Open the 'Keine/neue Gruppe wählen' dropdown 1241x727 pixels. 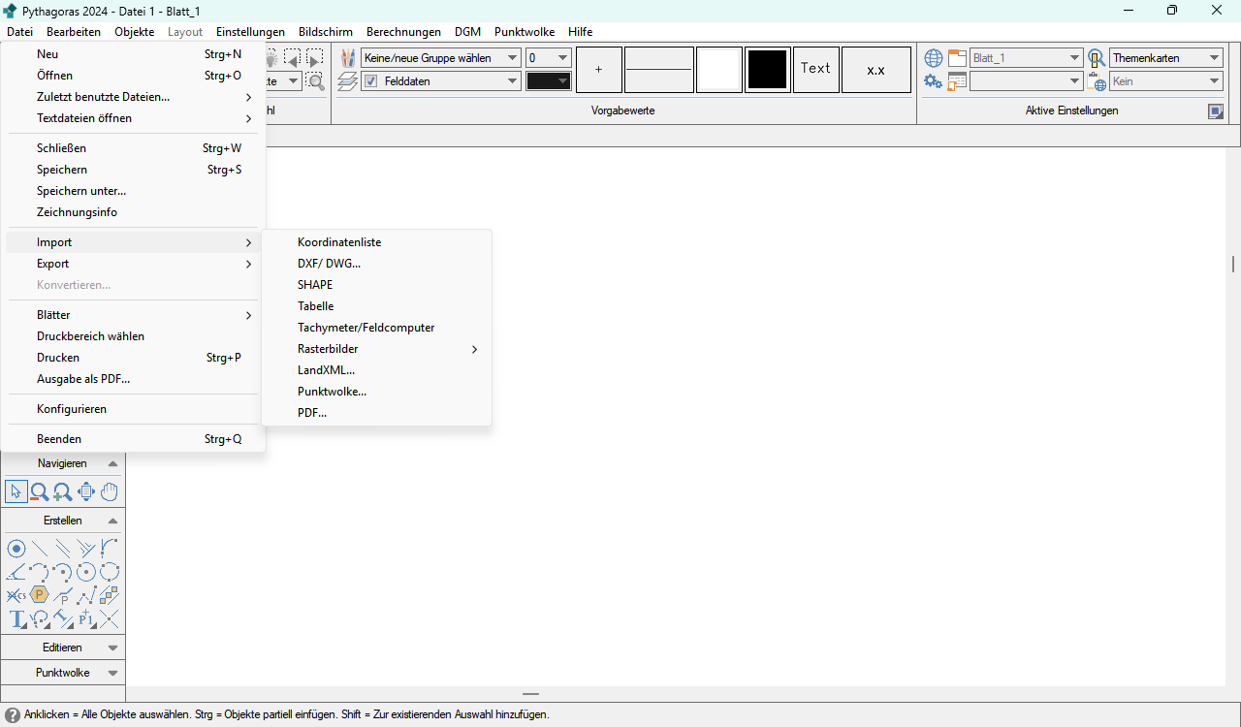tap(441, 58)
